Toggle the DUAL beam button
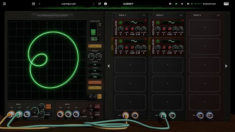The width and height of the screenshot is (235, 132). point(95,46)
